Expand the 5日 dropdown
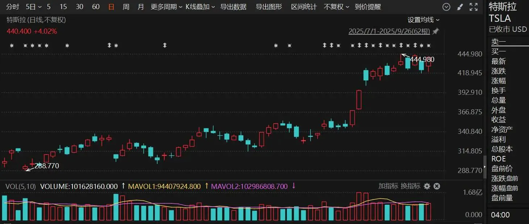Image resolution: width=529 pixels, height=224 pixels. click(x=33, y=7)
